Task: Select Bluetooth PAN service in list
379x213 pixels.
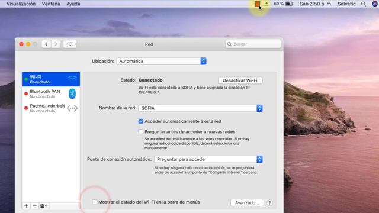Action: (51, 93)
